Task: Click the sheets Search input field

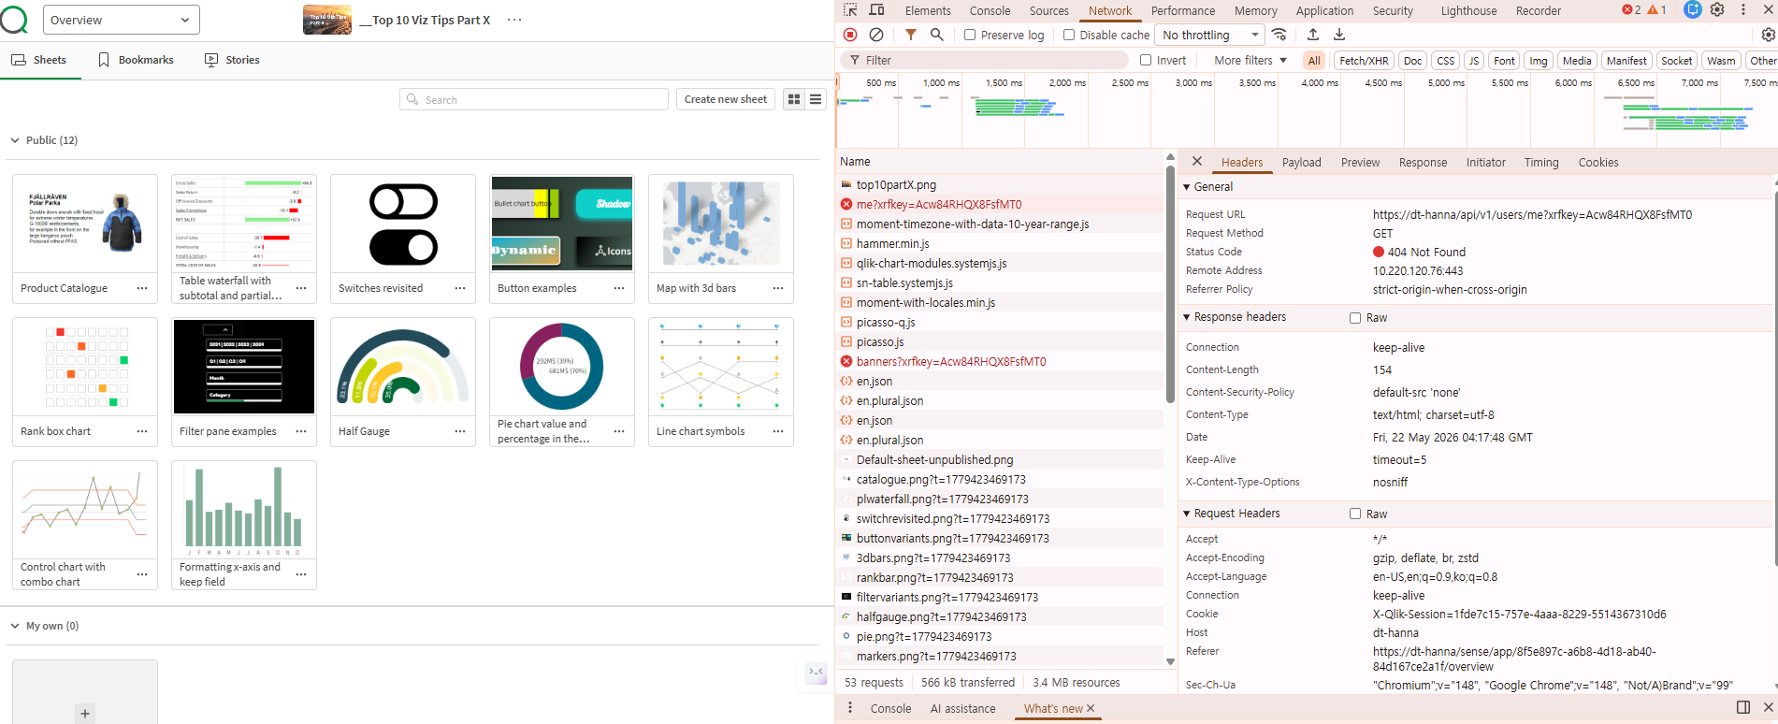Action: point(534,99)
